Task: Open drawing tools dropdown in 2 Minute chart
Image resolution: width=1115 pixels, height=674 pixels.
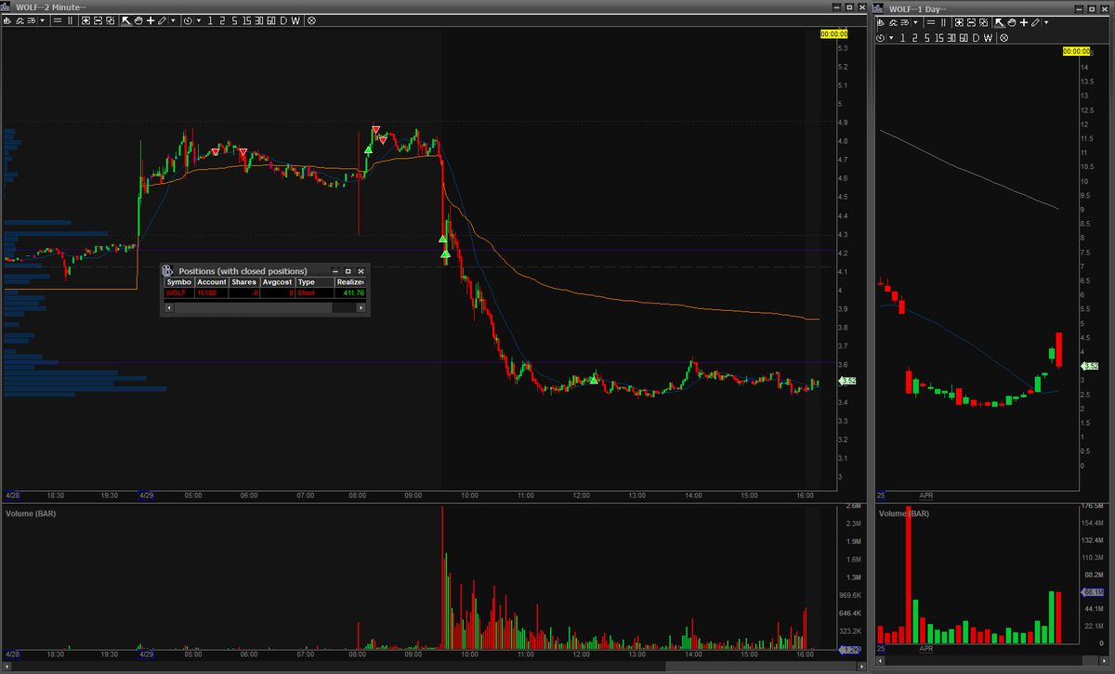Action: pos(174,20)
